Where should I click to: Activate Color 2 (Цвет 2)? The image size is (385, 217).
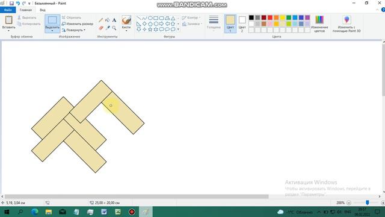pos(242,24)
